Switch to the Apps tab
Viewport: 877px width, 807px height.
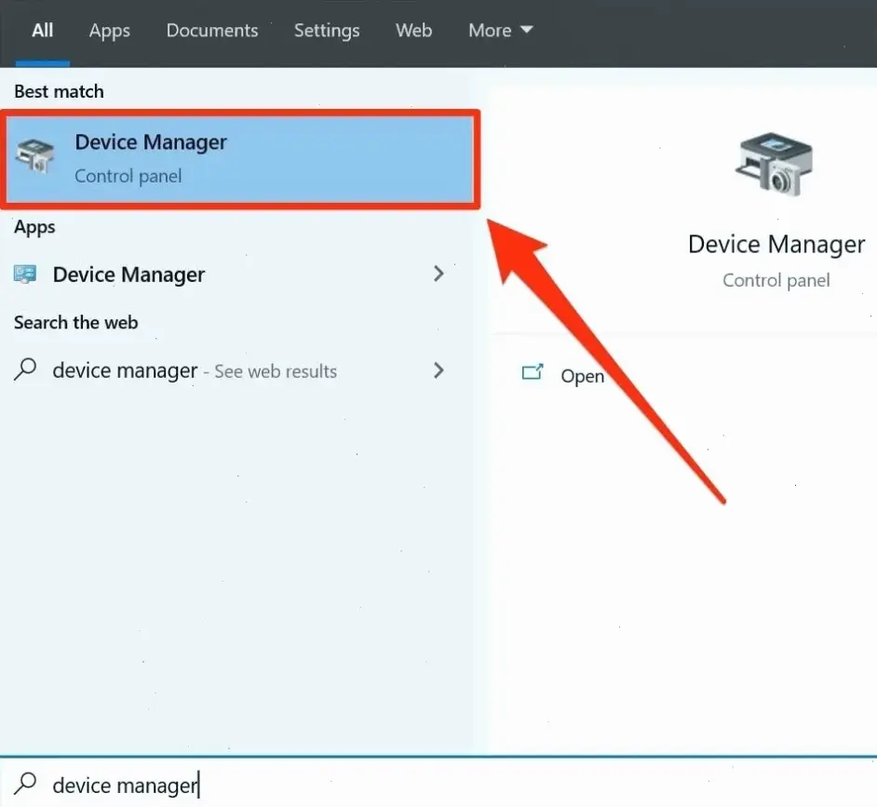pyautogui.click(x=109, y=31)
